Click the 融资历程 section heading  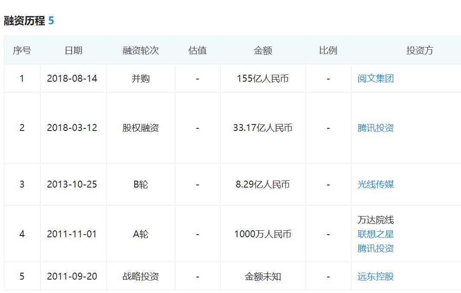(x=25, y=21)
